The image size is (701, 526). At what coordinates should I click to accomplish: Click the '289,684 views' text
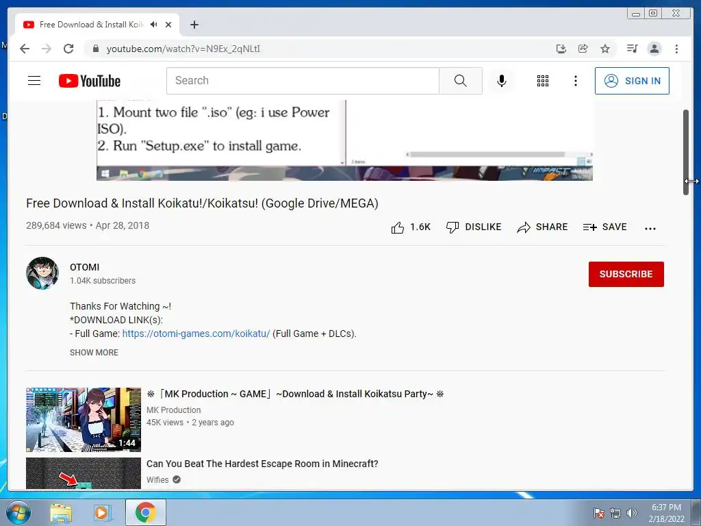pos(56,225)
